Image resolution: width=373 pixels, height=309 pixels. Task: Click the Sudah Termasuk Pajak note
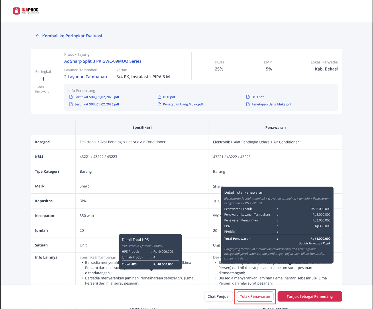coord(315,243)
